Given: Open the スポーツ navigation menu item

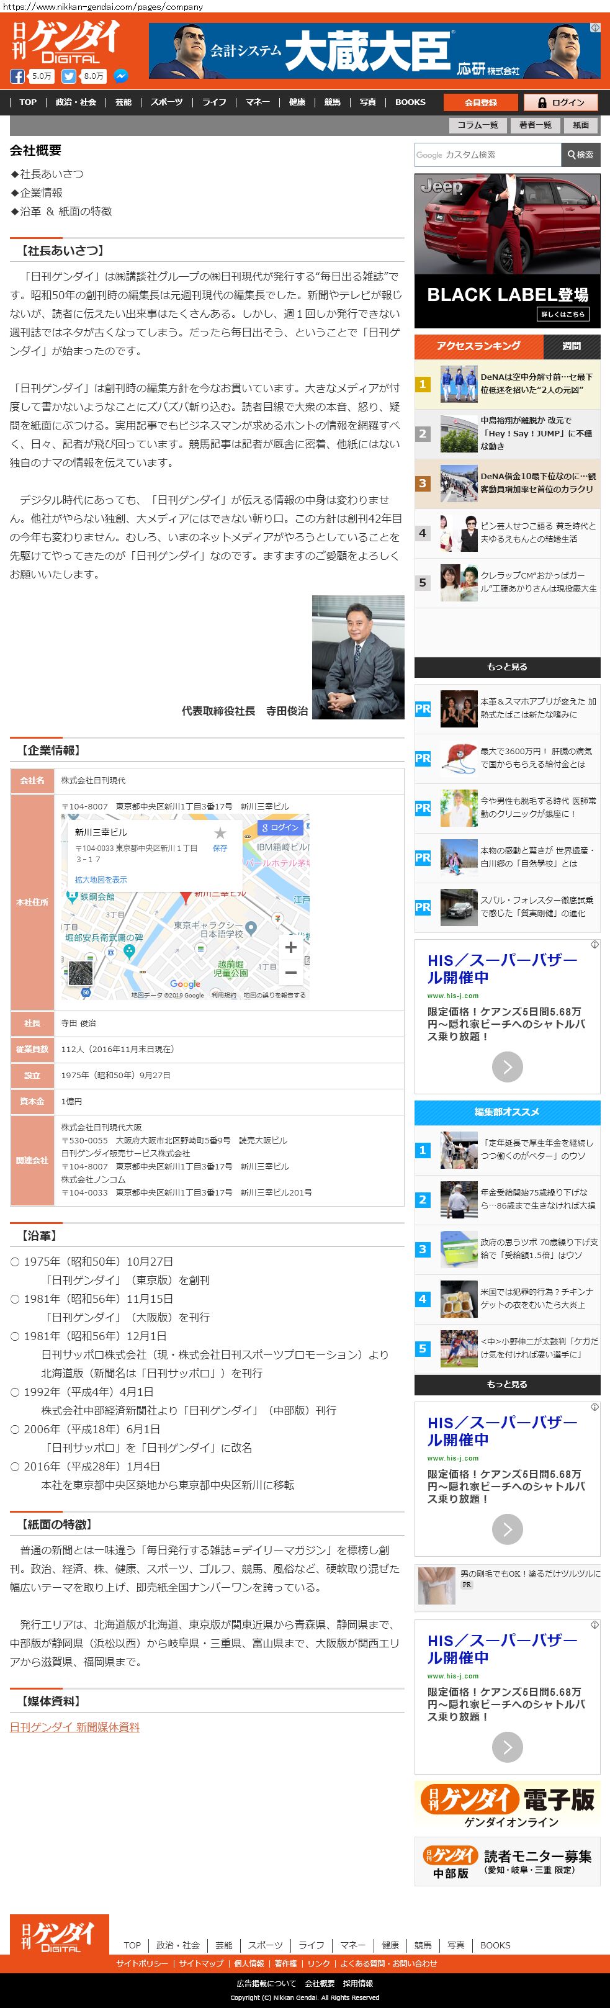Looking at the screenshot, I should point(167,102).
